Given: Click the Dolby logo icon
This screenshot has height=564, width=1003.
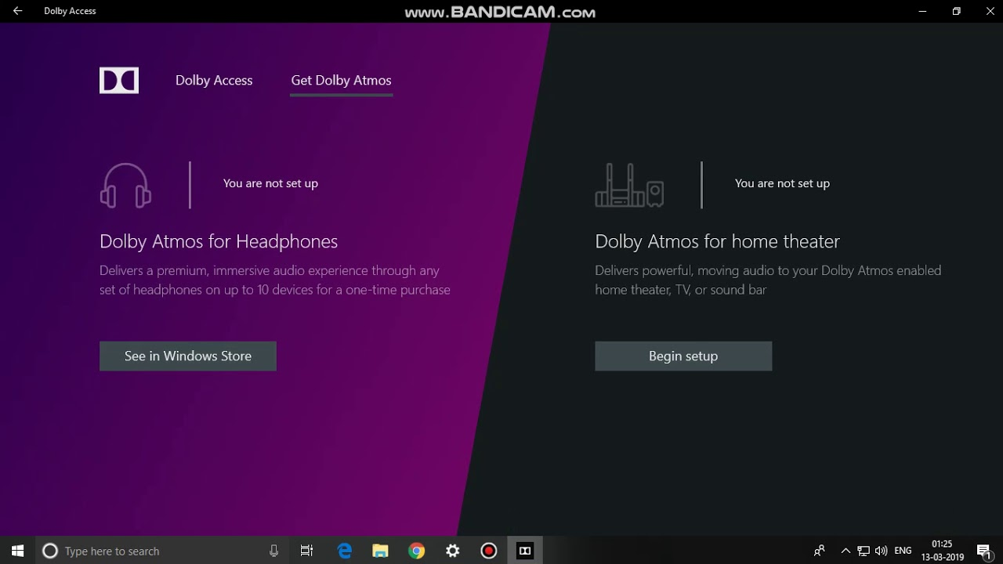Looking at the screenshot, I should tap(119, 81).
